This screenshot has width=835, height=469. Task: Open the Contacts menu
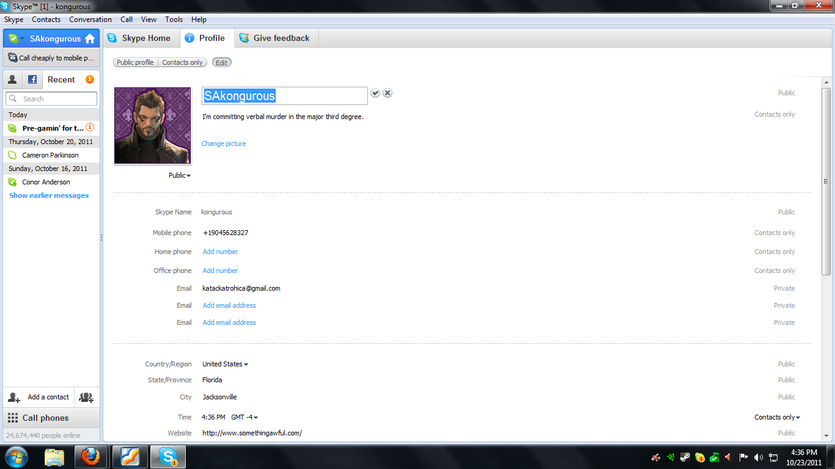[x=46, y=20]
